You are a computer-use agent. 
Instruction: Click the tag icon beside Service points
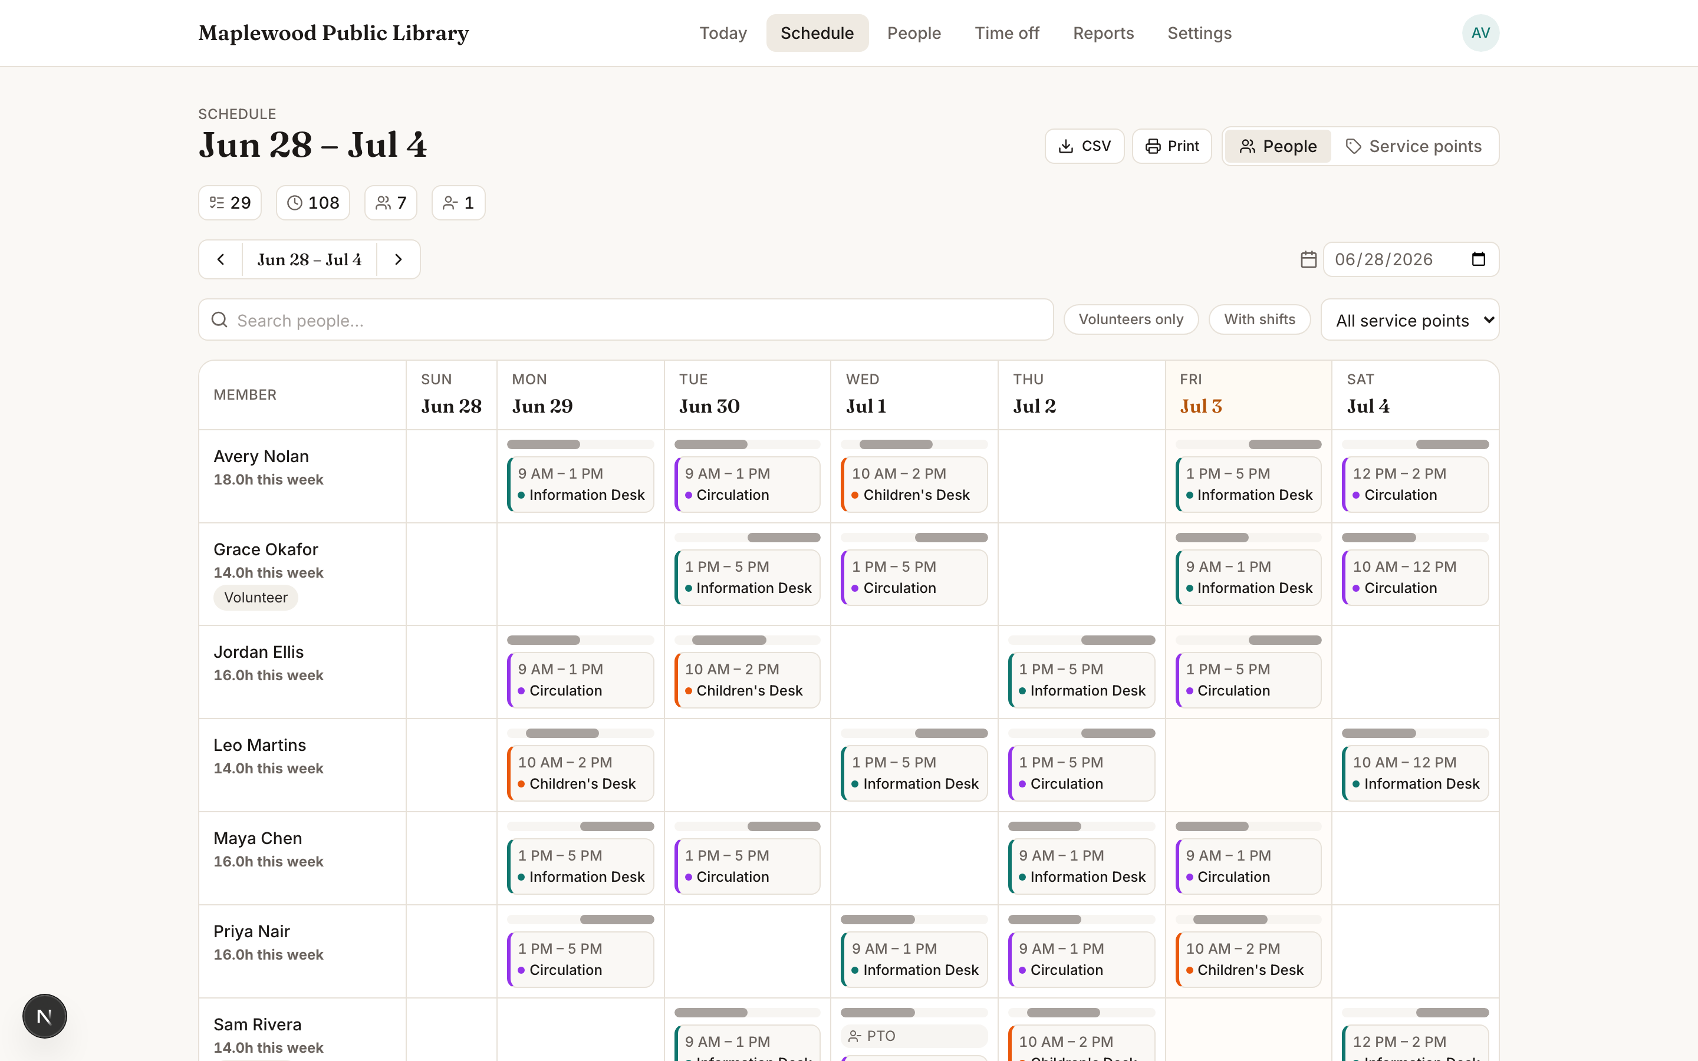coord(1354,146)
